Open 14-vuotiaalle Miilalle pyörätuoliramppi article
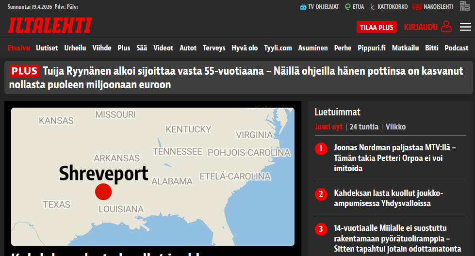Image resolution: width=475 pixels, height=256 pixels. (397, 239)
